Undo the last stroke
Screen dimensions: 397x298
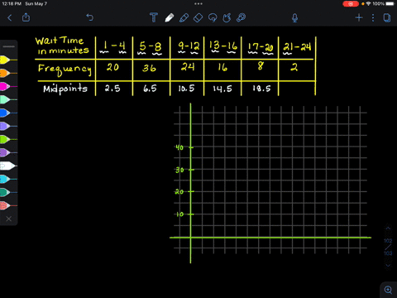pos(90,17)
